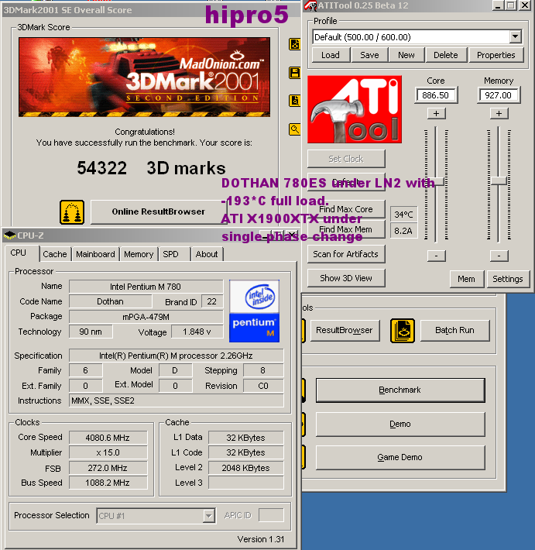The height and width of the screenshot is (550, 535).
Task: Start the Benchmark in 3DMark
Action: pyautogui.click(x=400, y=390)
